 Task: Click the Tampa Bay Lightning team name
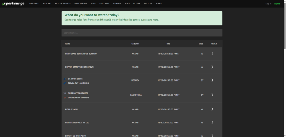pos(78,83)
